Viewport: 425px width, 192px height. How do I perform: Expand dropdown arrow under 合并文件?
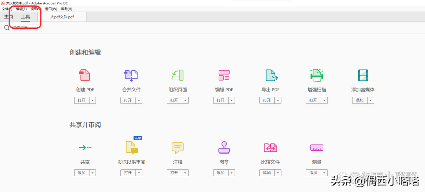tap(139, 100)
